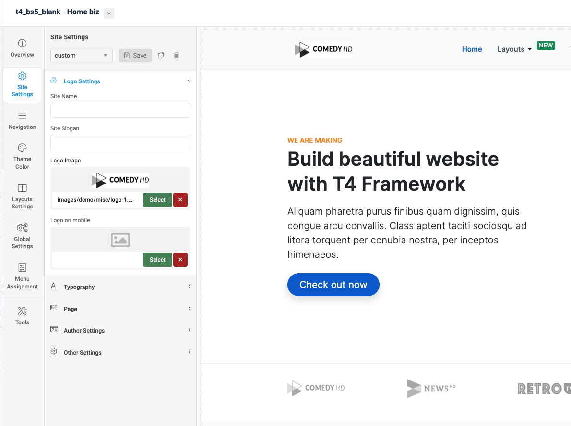Click the 'Logo on mobile' label

coord(70,220)
